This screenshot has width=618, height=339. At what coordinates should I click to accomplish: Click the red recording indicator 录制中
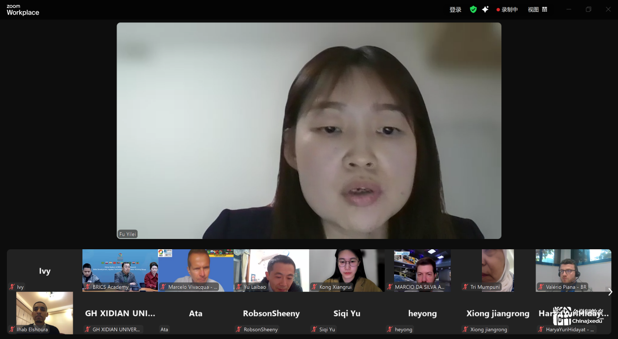point(507,10)
